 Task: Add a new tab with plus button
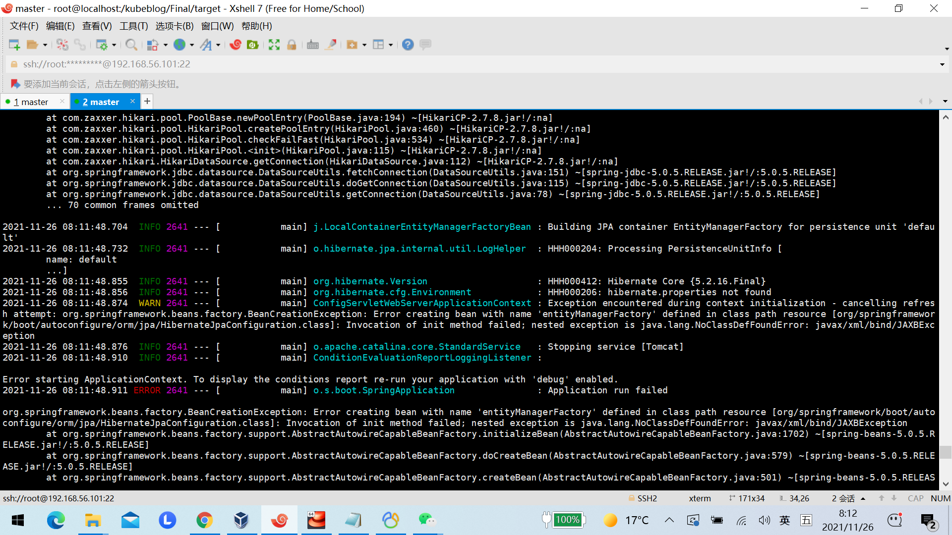(x=147, y=102)
